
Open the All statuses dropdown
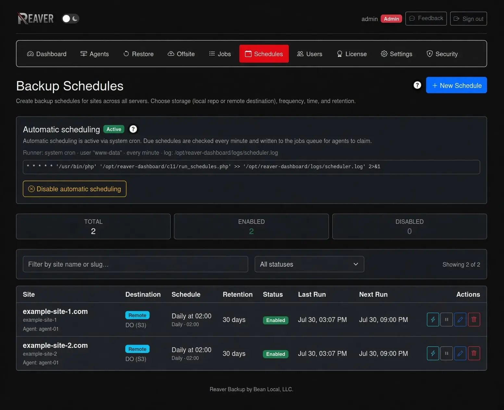(x=309, y=264)
